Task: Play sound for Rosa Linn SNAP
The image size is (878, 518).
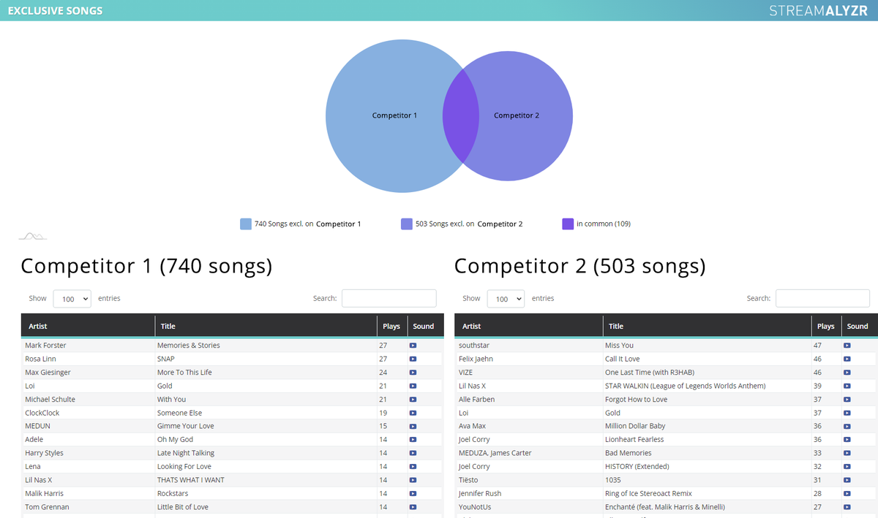Action: coord(413,359)
